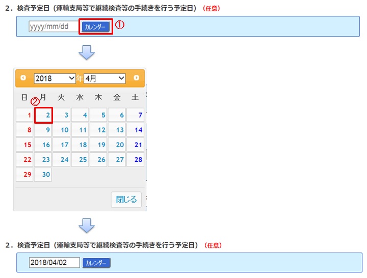Select date 30 in the calendar

tap(43, 175)
